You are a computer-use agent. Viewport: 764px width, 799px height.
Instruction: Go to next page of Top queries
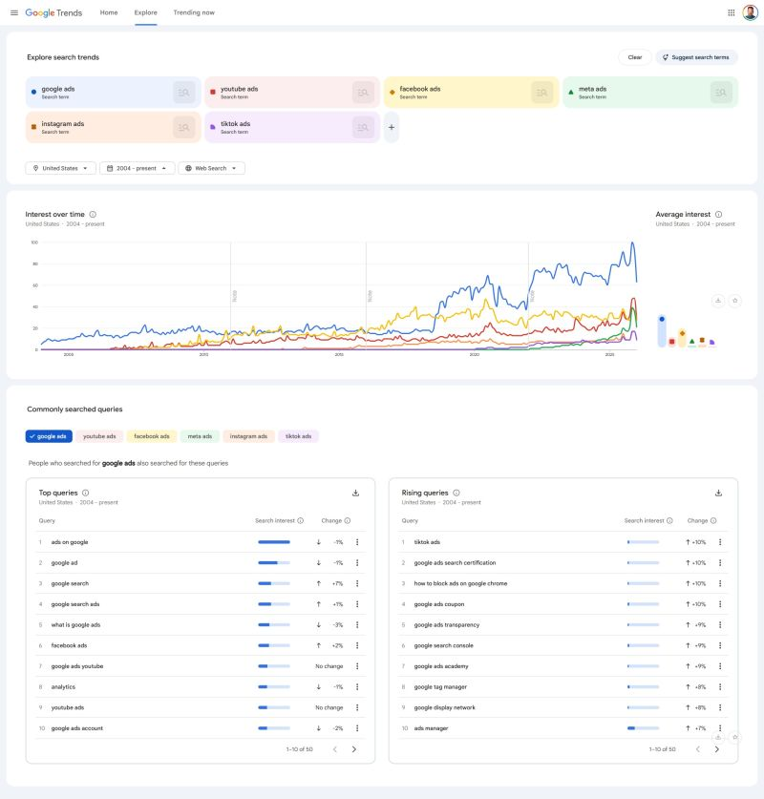coord(353,749)
